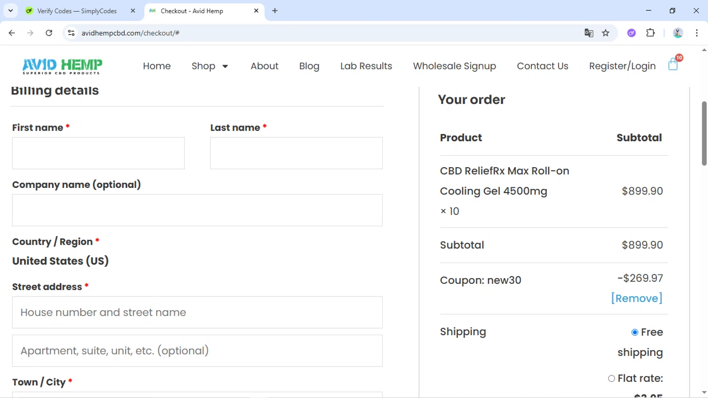Click the CBD ReliefRx Max Roll-on product name
The image size is (708, 398).
coord(505,181)
